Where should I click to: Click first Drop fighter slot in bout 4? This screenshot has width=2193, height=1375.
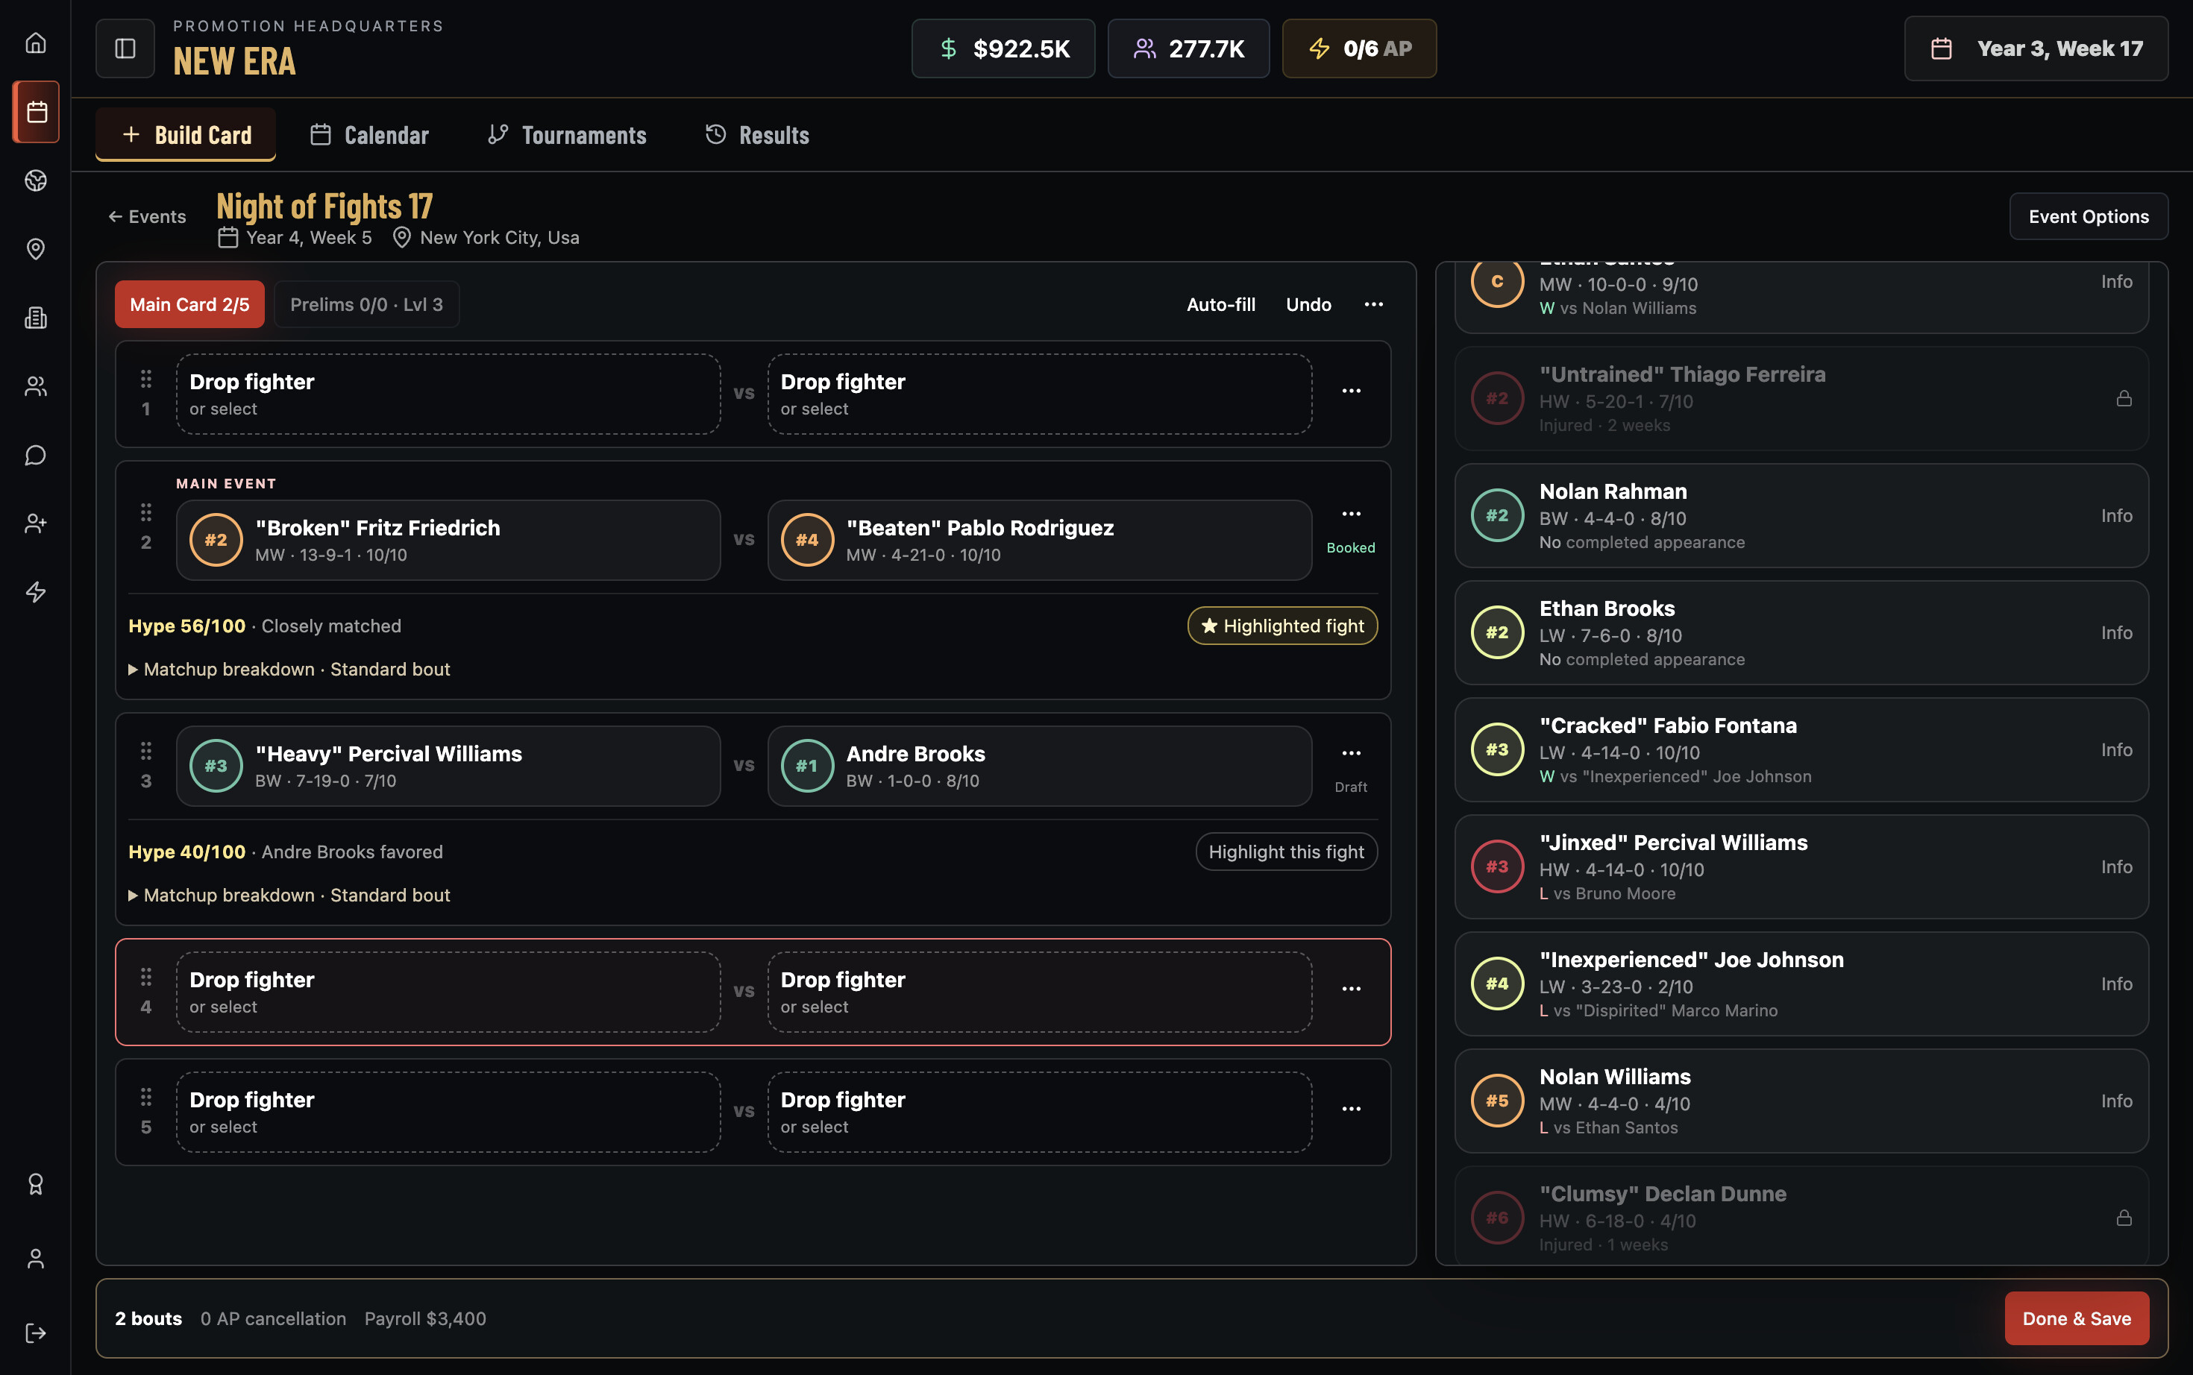click(x=448, y=992)
